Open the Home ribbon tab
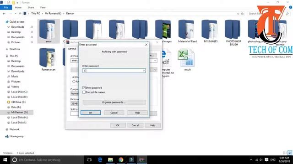The height and width of the screenshot is (164, 293). point(18,7)
